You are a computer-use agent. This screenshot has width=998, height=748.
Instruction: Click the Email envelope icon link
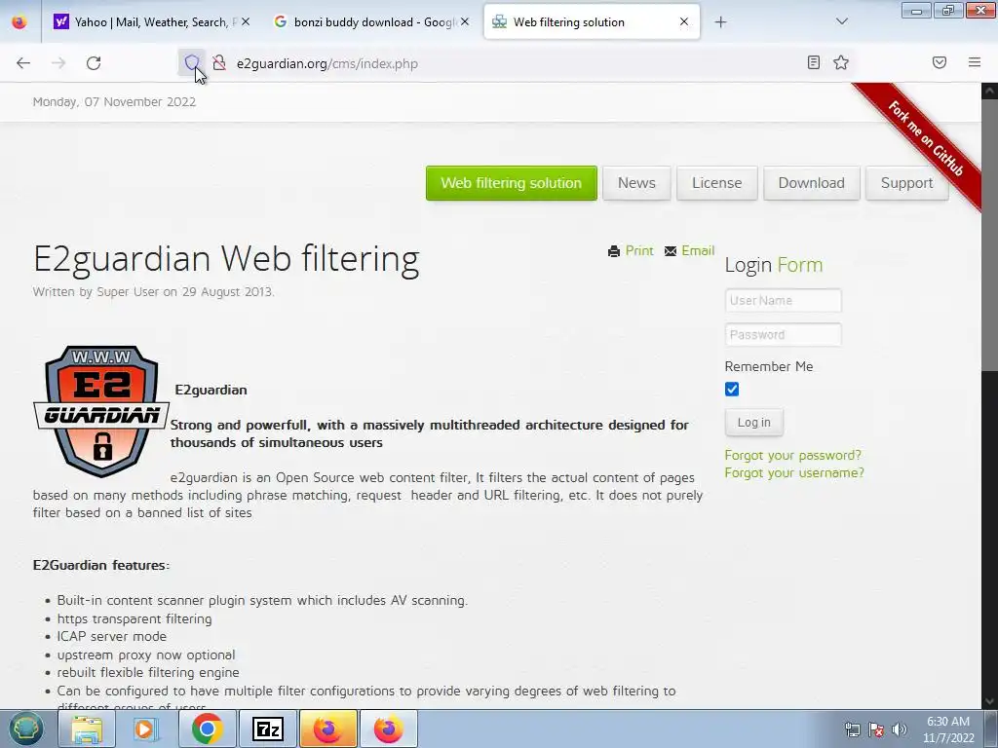click(671, 251)
